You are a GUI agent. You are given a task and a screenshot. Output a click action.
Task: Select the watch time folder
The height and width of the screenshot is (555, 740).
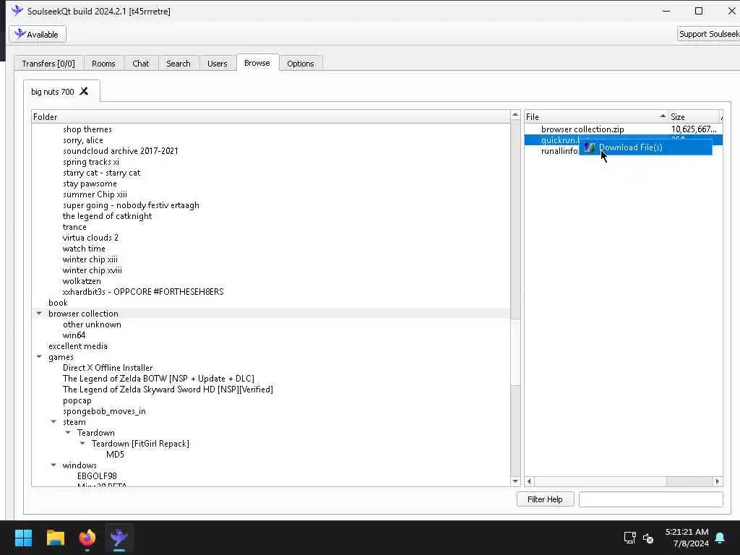click(x=84, y=249)
